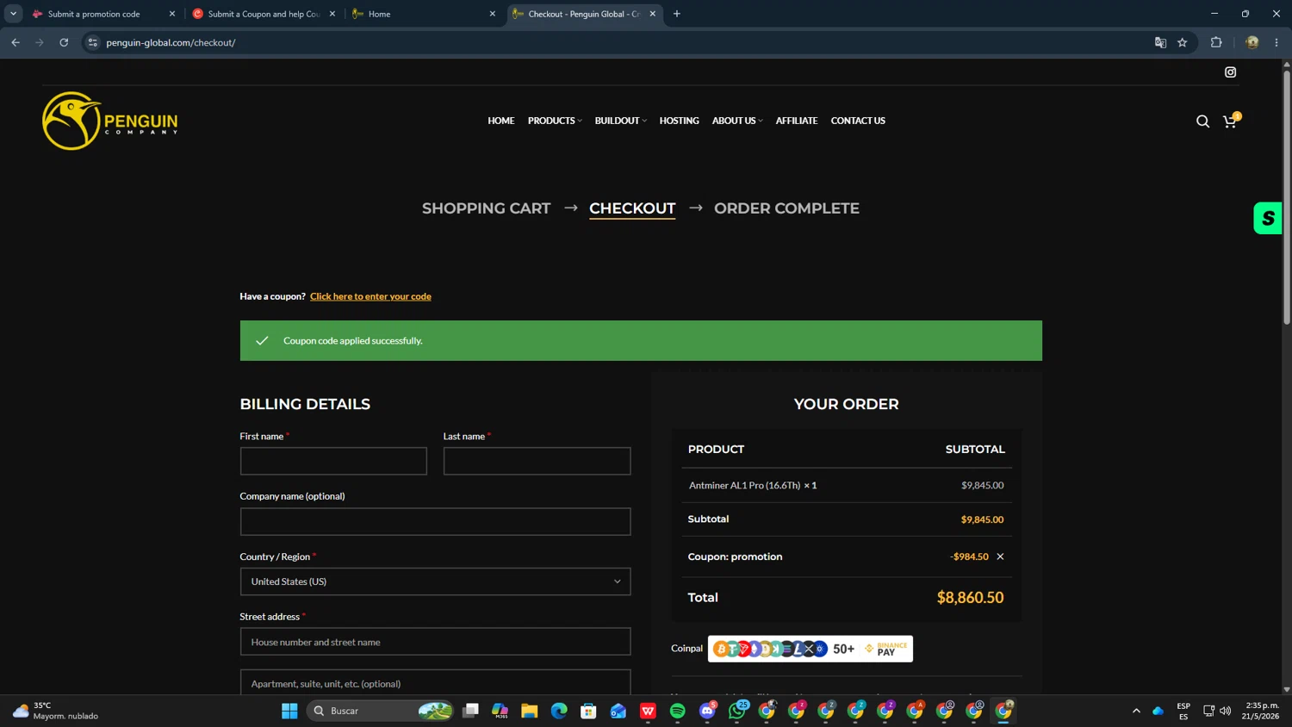
Task: Focus the Company name field
Action: coord(435,521)
